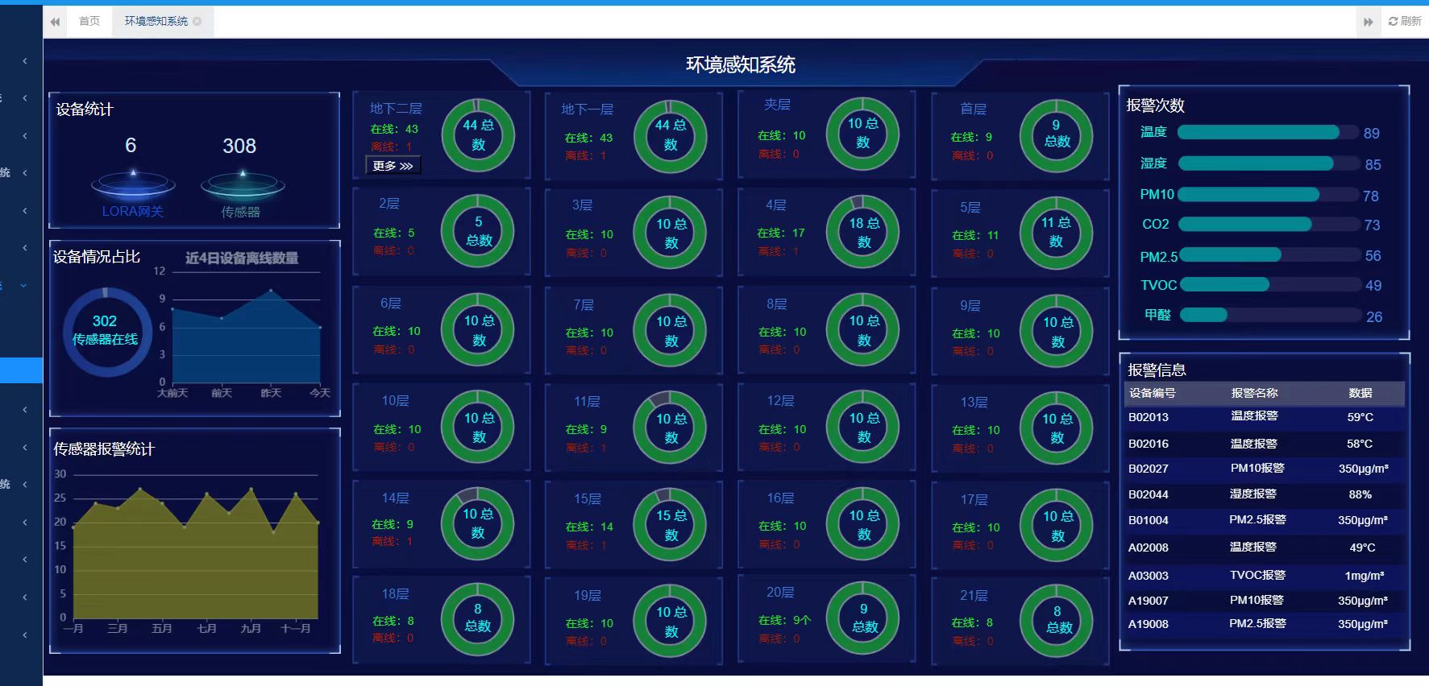Screen dimensions: 1429x686
Task: Click the 地下二层 donut chart
Action: [478, 135]
